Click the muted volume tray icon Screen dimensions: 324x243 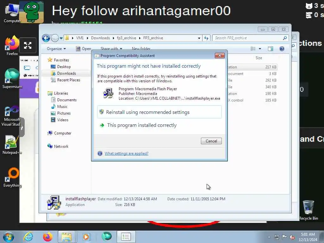pos(292,237)
